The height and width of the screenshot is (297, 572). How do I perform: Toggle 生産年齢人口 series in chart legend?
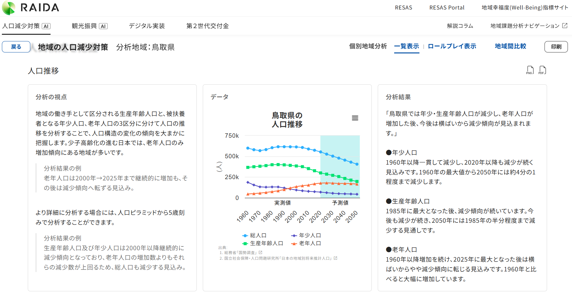(x=262, y=243)
